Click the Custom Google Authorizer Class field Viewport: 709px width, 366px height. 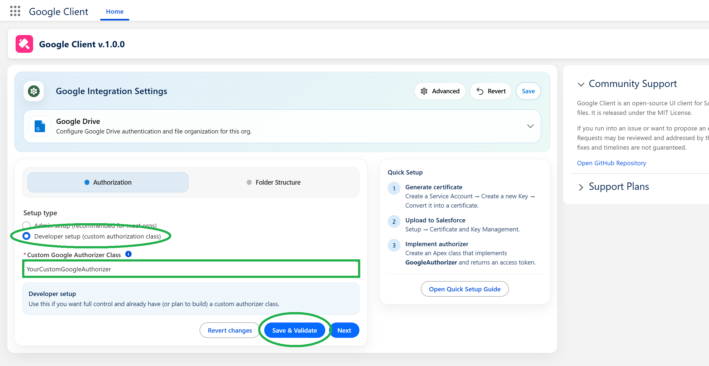(191, 269)
